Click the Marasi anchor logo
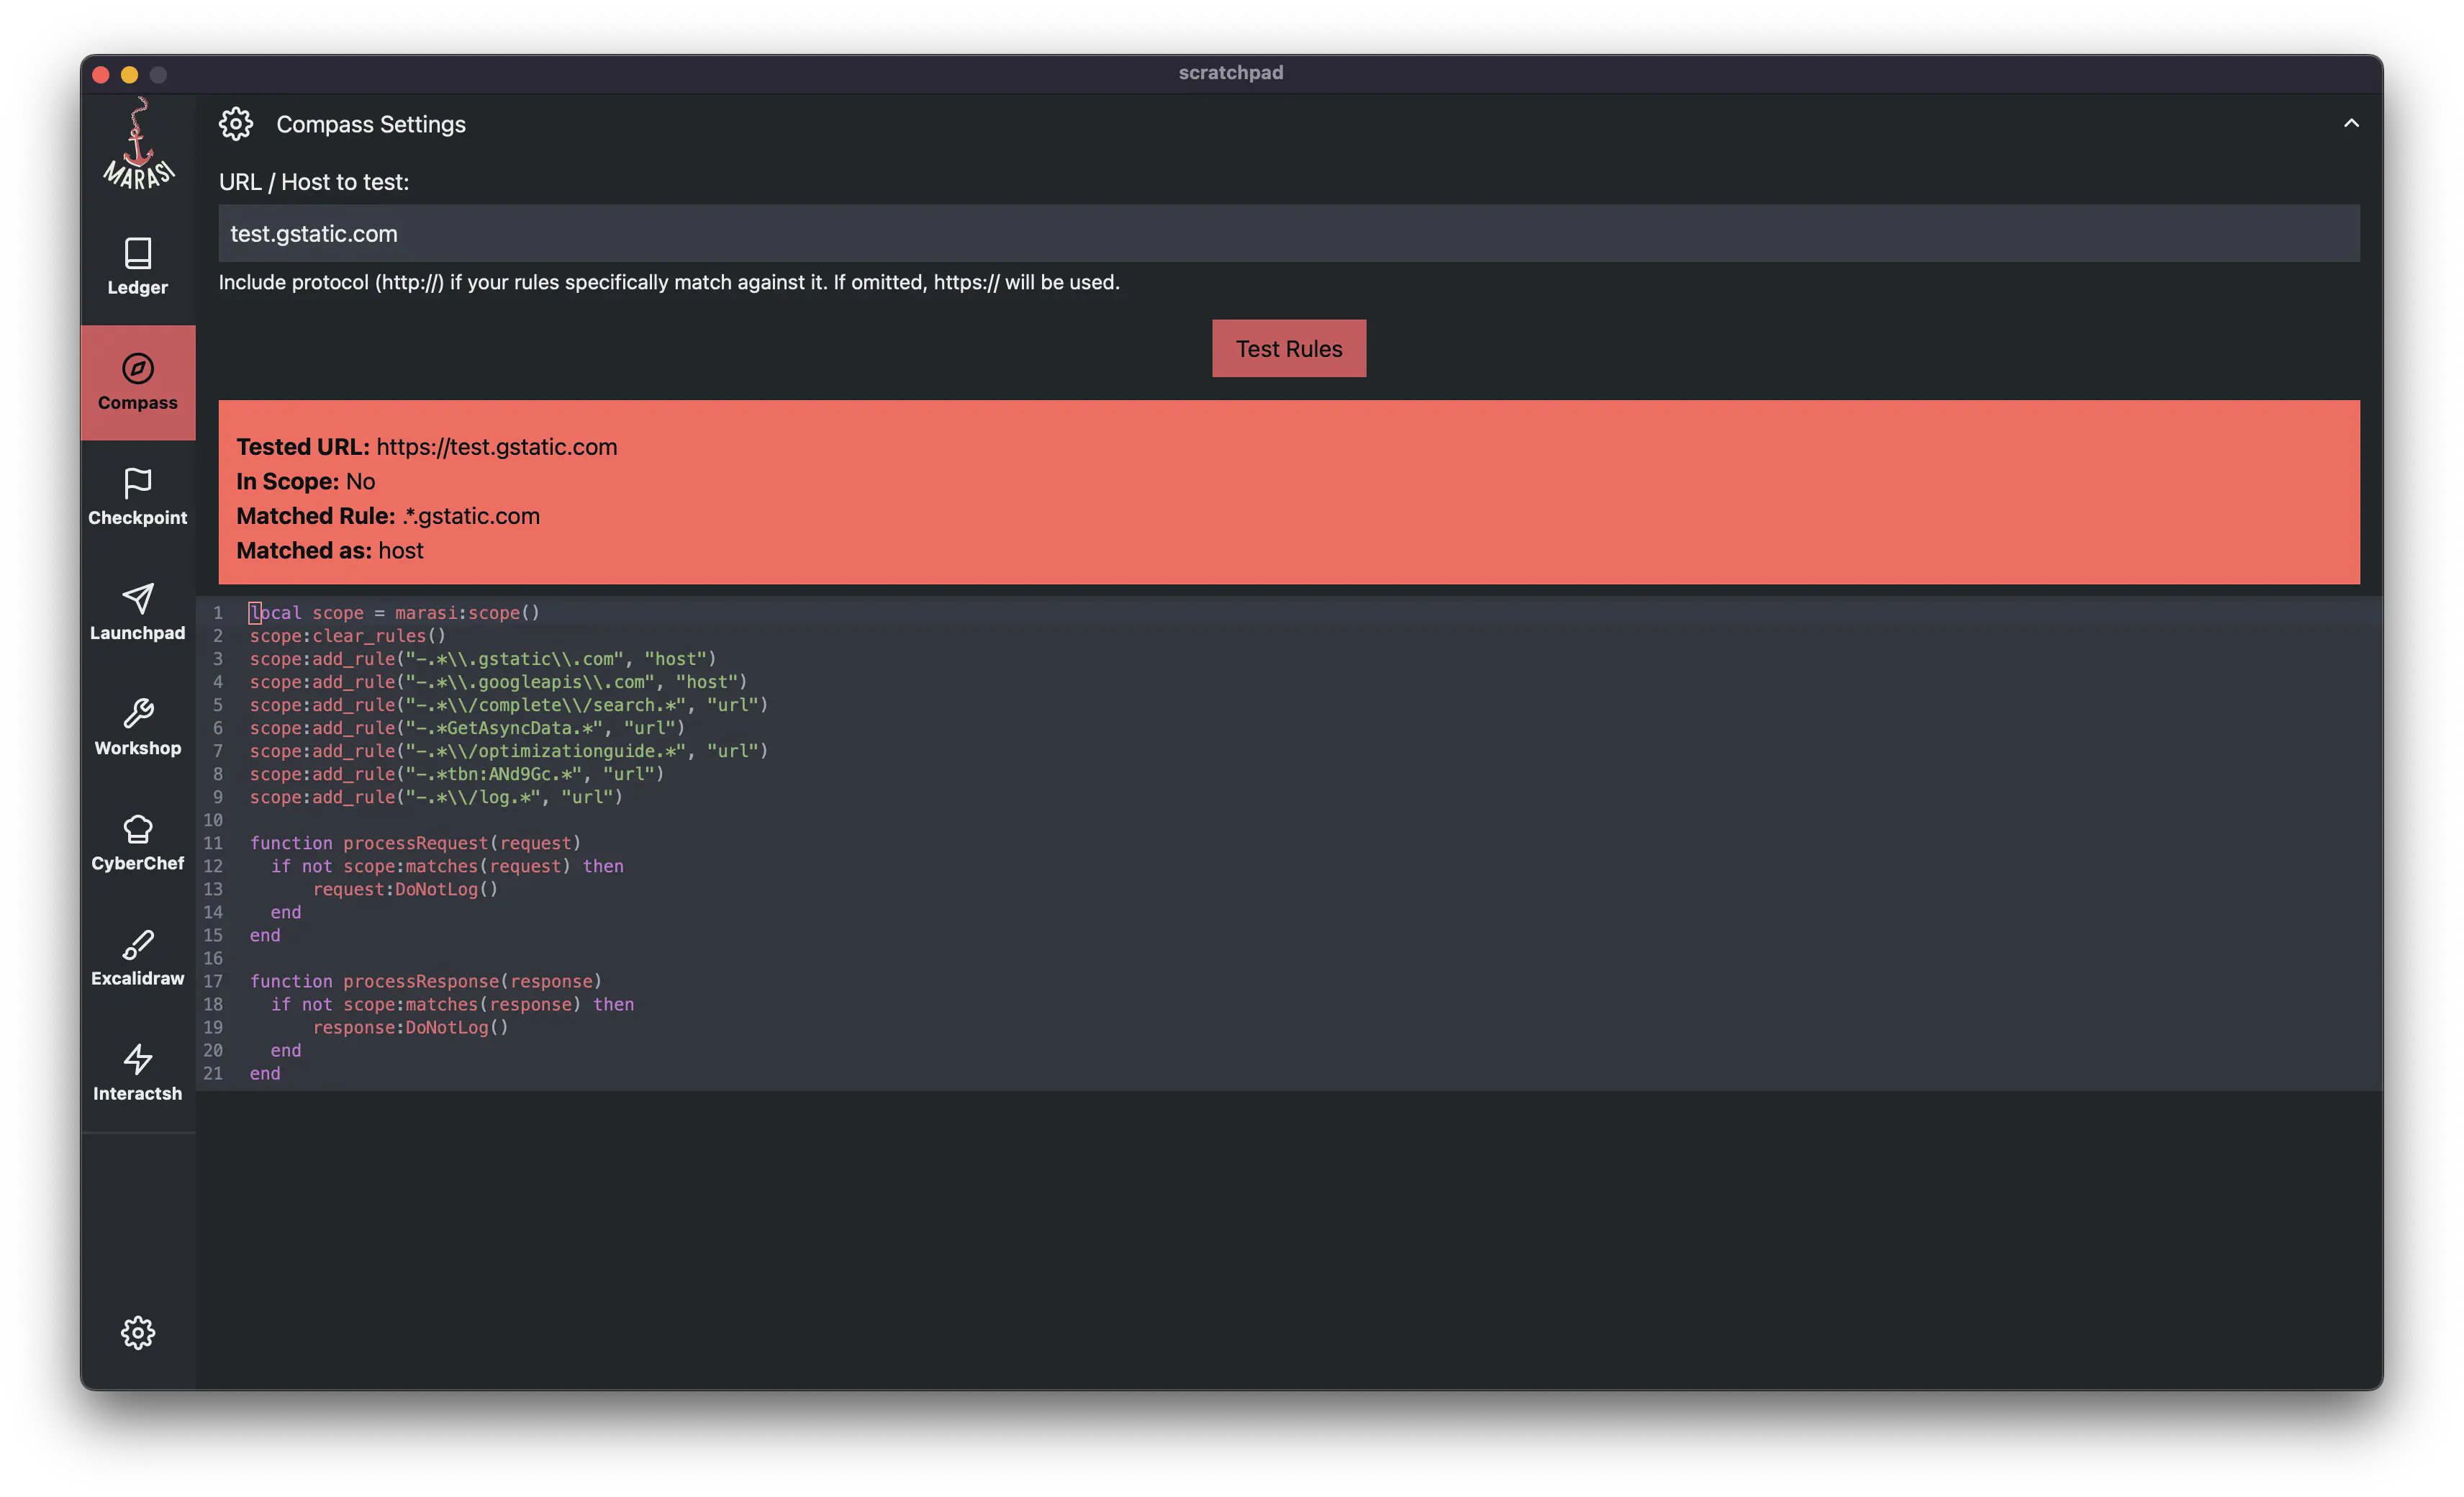The height and width of the screenshot is (1497, 2464). 137,145
